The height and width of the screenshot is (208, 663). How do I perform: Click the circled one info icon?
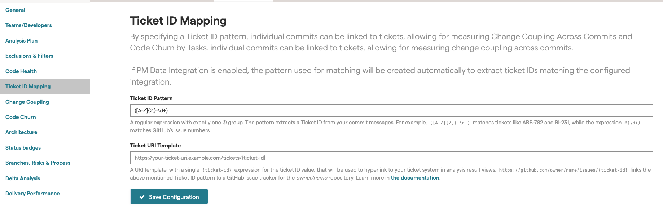tap(224, 123)
